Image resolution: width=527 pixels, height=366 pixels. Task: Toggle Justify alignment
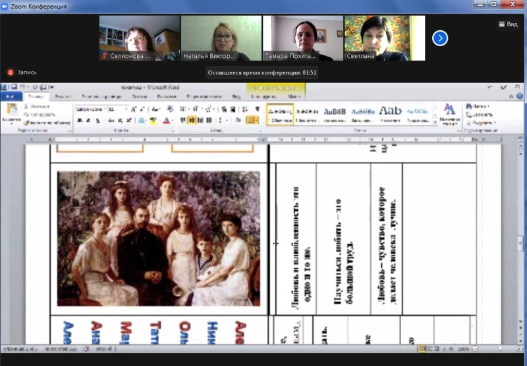click(x=209, y=120)
